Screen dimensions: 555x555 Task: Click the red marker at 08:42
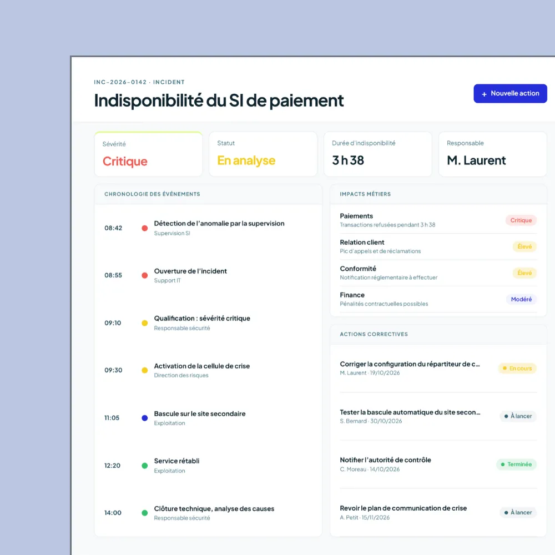145,228
